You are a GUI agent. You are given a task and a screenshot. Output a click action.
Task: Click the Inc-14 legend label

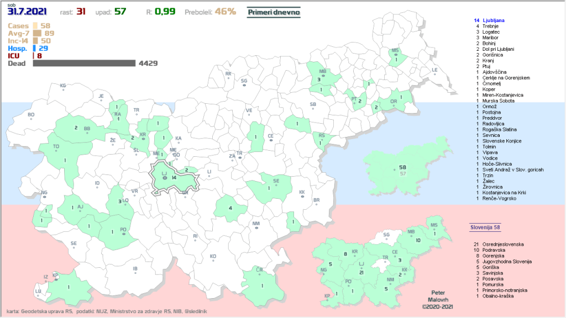19,40
